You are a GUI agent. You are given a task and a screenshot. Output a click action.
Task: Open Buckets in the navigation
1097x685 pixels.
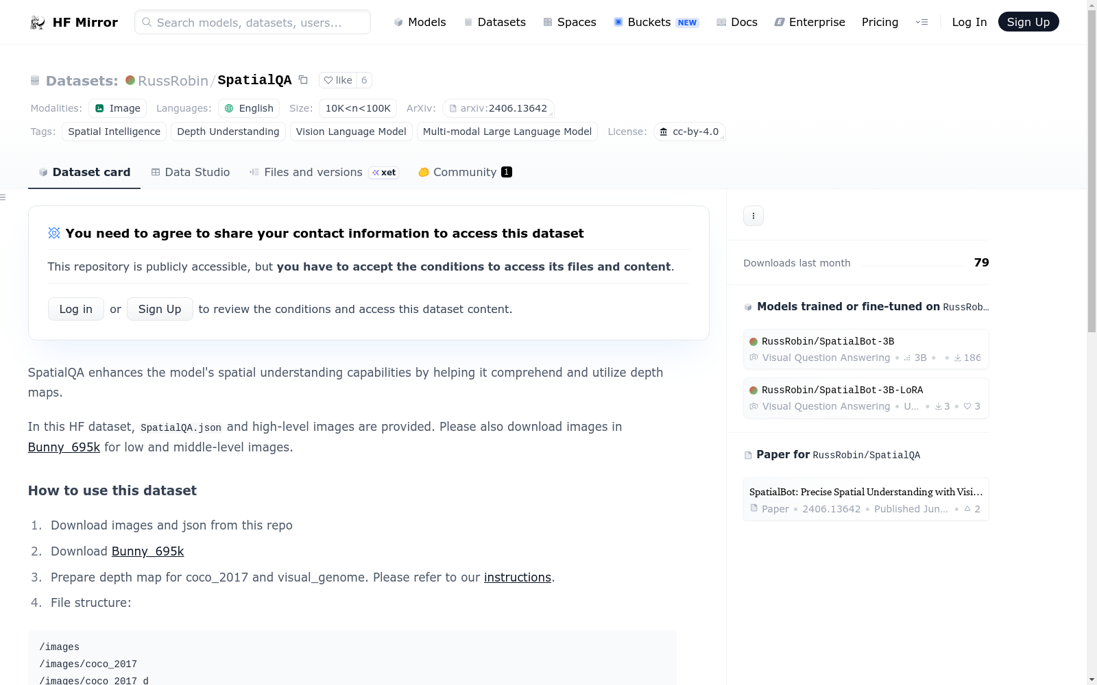click(x=656, y=22)
